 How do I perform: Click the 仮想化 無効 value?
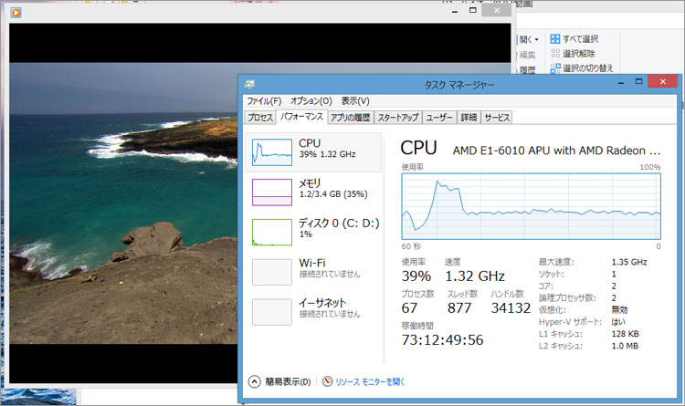(x=619, y=310)
